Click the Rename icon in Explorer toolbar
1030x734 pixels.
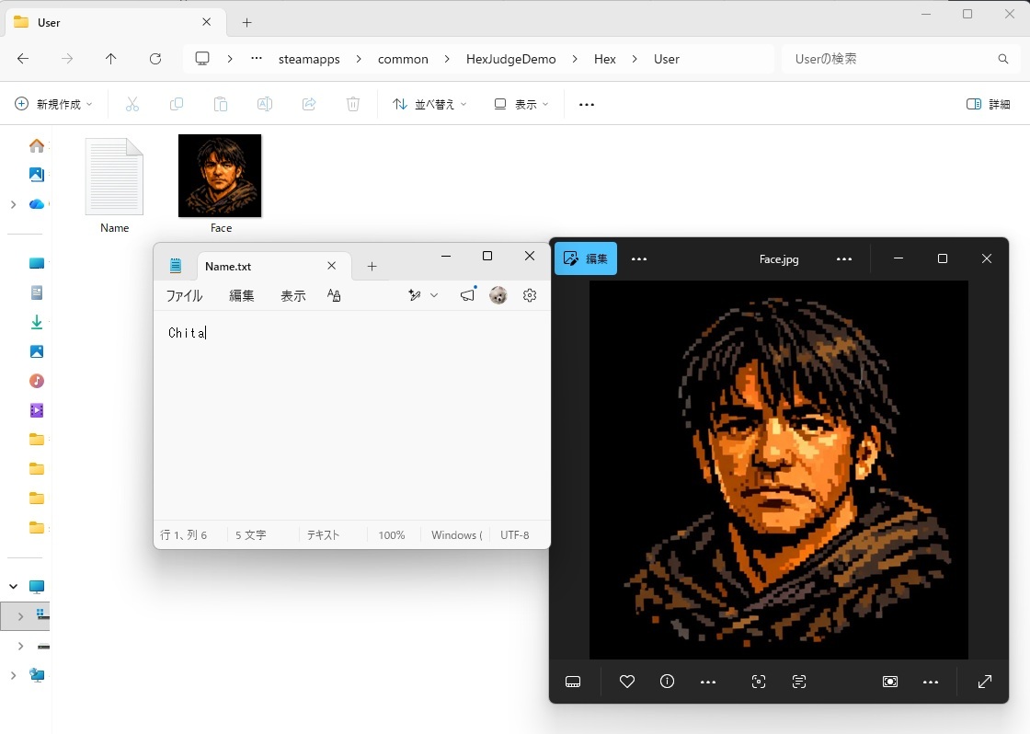265,104
